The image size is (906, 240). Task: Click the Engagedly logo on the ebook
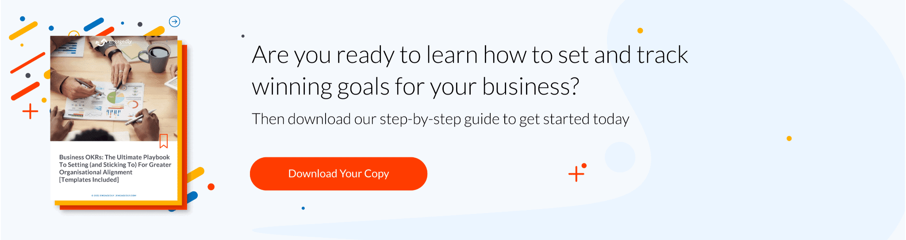(x=114, y=42)
